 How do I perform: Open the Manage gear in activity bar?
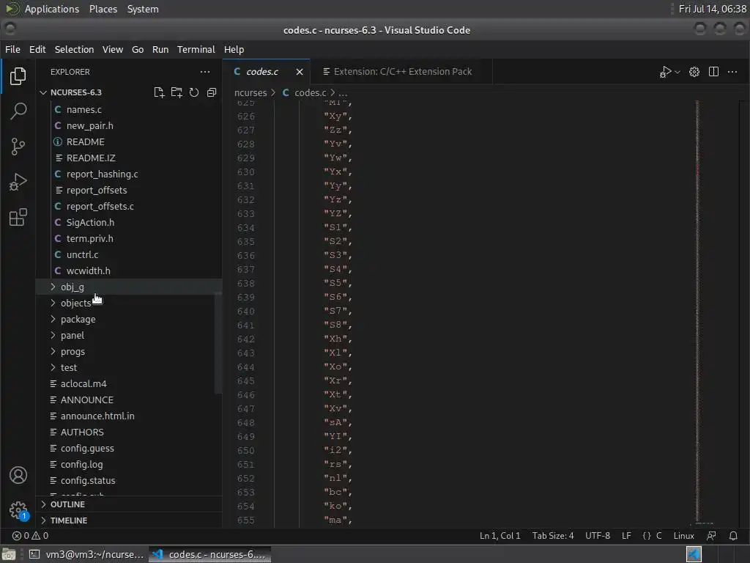[18, 510]
